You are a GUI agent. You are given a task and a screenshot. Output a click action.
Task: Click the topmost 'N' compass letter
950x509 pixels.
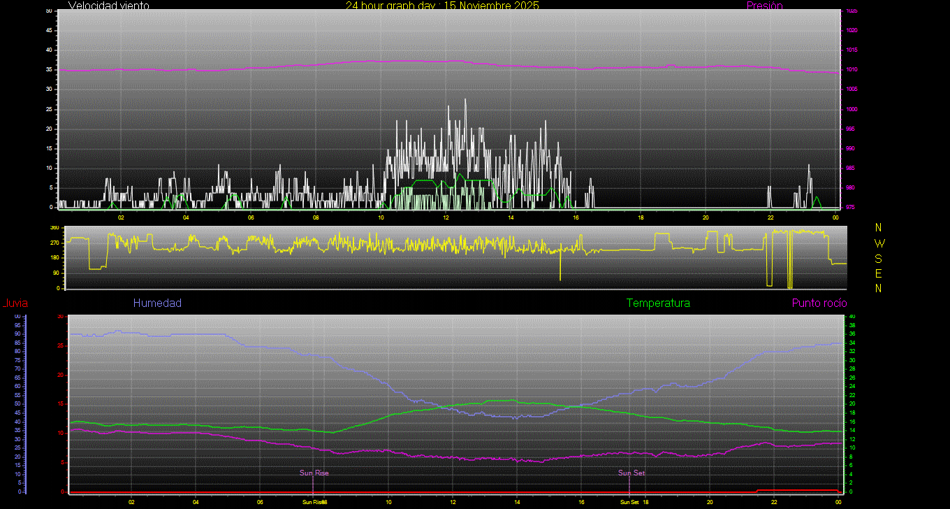point(879,228)
